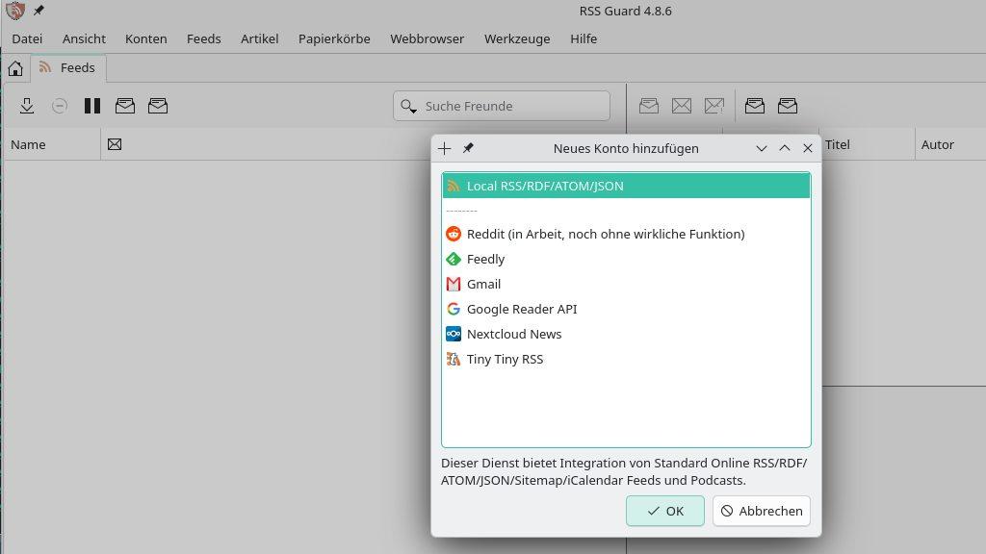This screenshot has width=986, height=554.
Task: Select the fetch all feeds icon
Action: coord(27,106)
